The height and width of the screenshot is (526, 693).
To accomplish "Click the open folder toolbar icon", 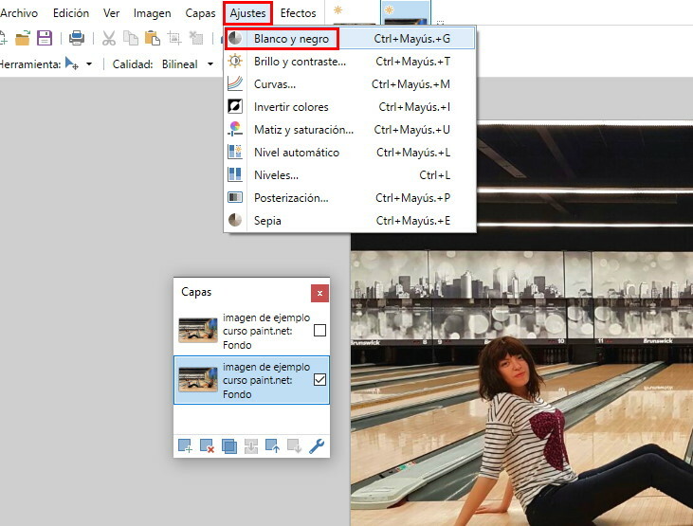I will pos(23,39).
